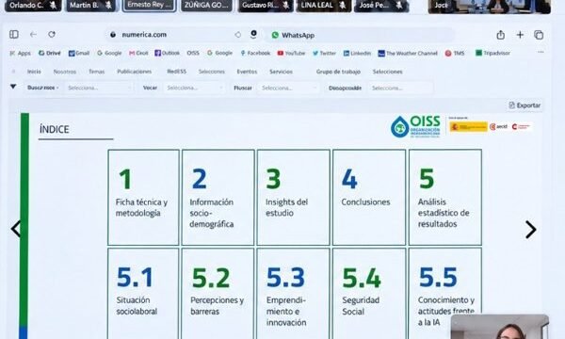Open the Outlook bookmark
565x339 pixels.
click(x=167, y=53)
